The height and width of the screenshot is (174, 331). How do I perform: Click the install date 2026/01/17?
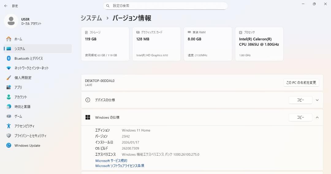(x=131, y=143)
